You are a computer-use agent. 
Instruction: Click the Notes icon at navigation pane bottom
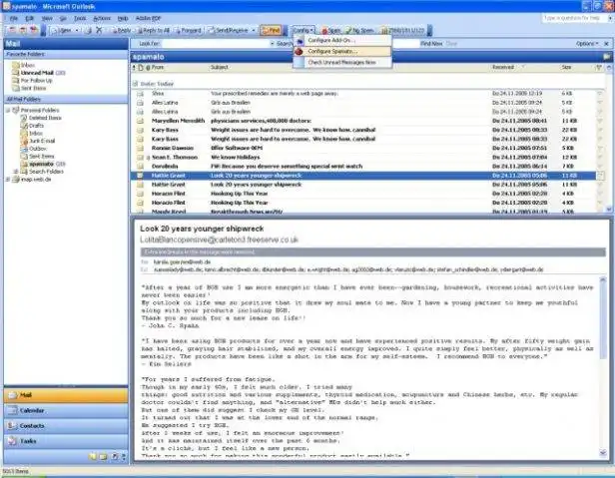[x=93, y=456]
